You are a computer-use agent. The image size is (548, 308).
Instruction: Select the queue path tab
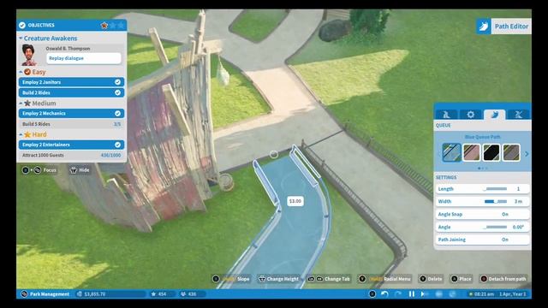pyautogui.click(x=495, y=115)
